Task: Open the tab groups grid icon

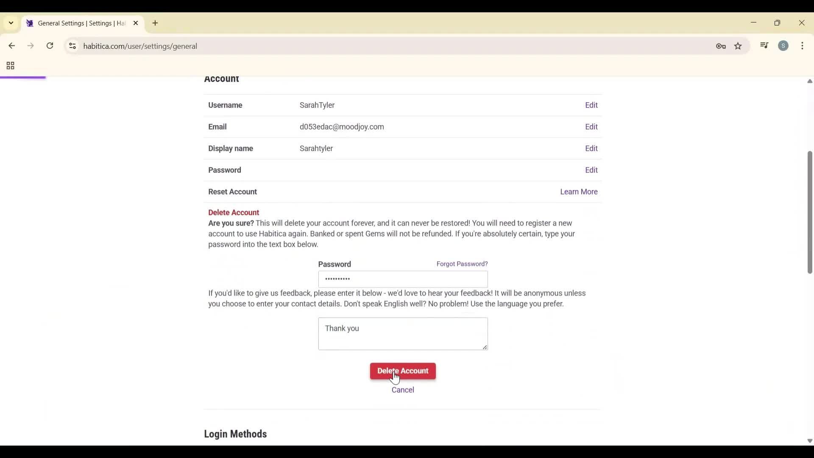Action: 11,66
